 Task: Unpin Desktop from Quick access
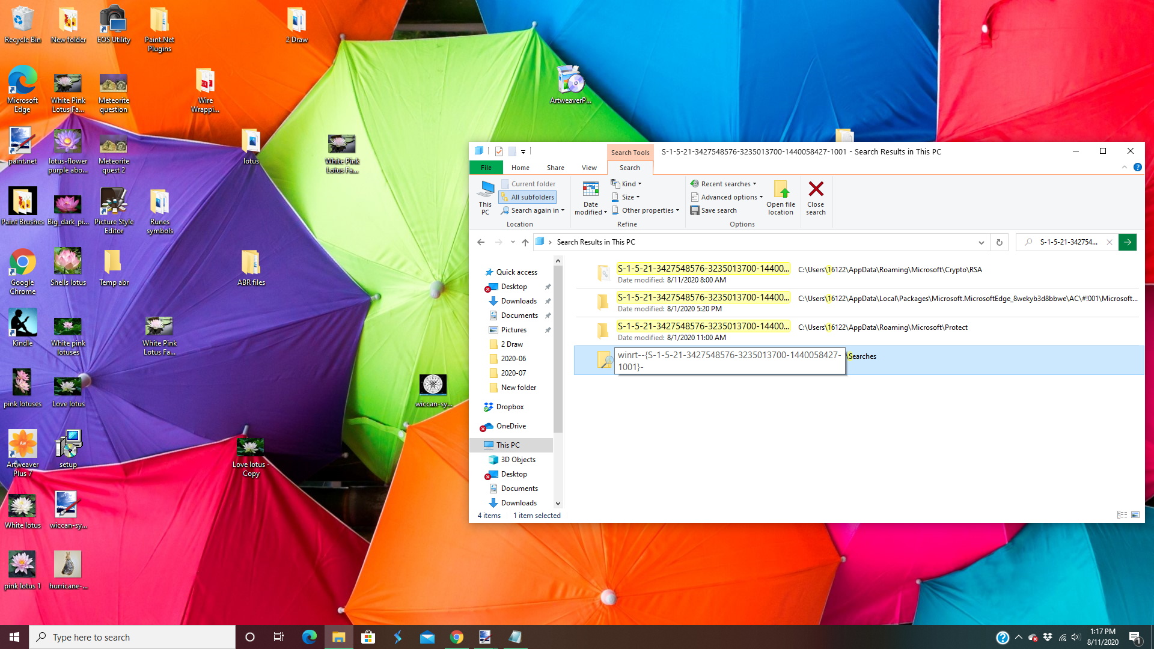(548, 287)
